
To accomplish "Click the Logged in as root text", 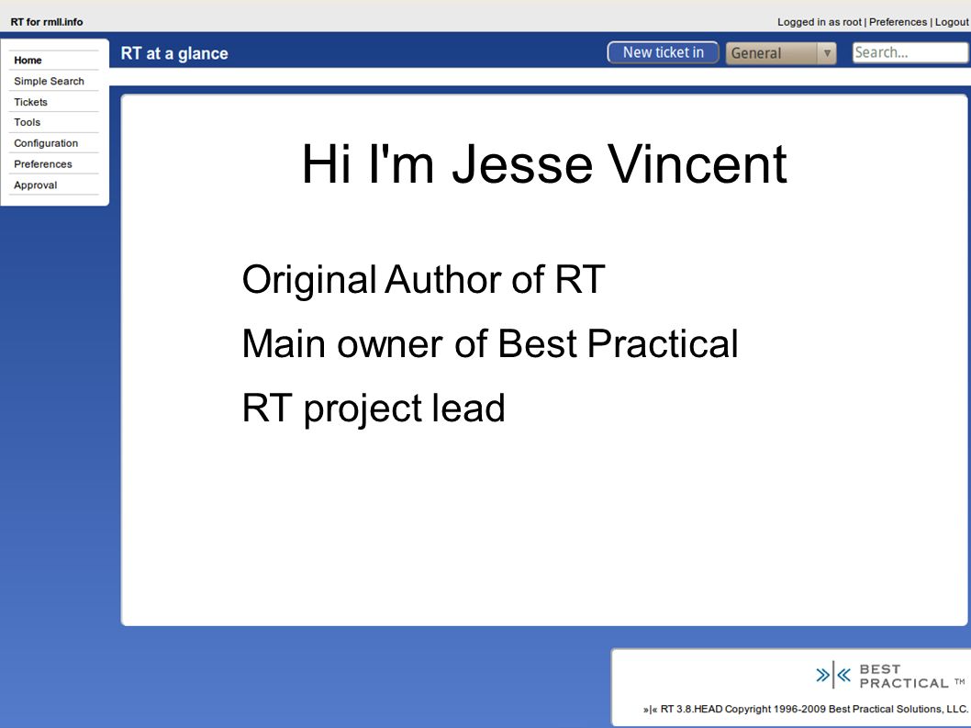I will pyautogui.click(x=820, y=22).
